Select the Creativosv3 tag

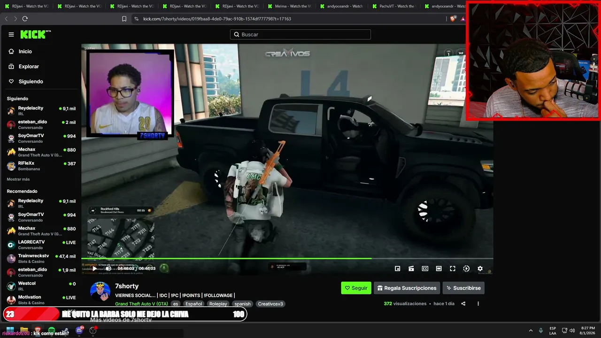270,304
